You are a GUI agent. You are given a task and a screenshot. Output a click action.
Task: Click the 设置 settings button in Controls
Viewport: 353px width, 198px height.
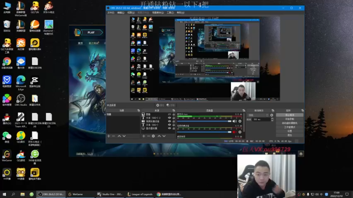[x=289, y=131]
